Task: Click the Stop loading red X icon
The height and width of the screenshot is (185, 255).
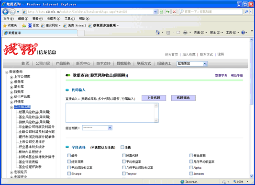Action: coord(174,12)
